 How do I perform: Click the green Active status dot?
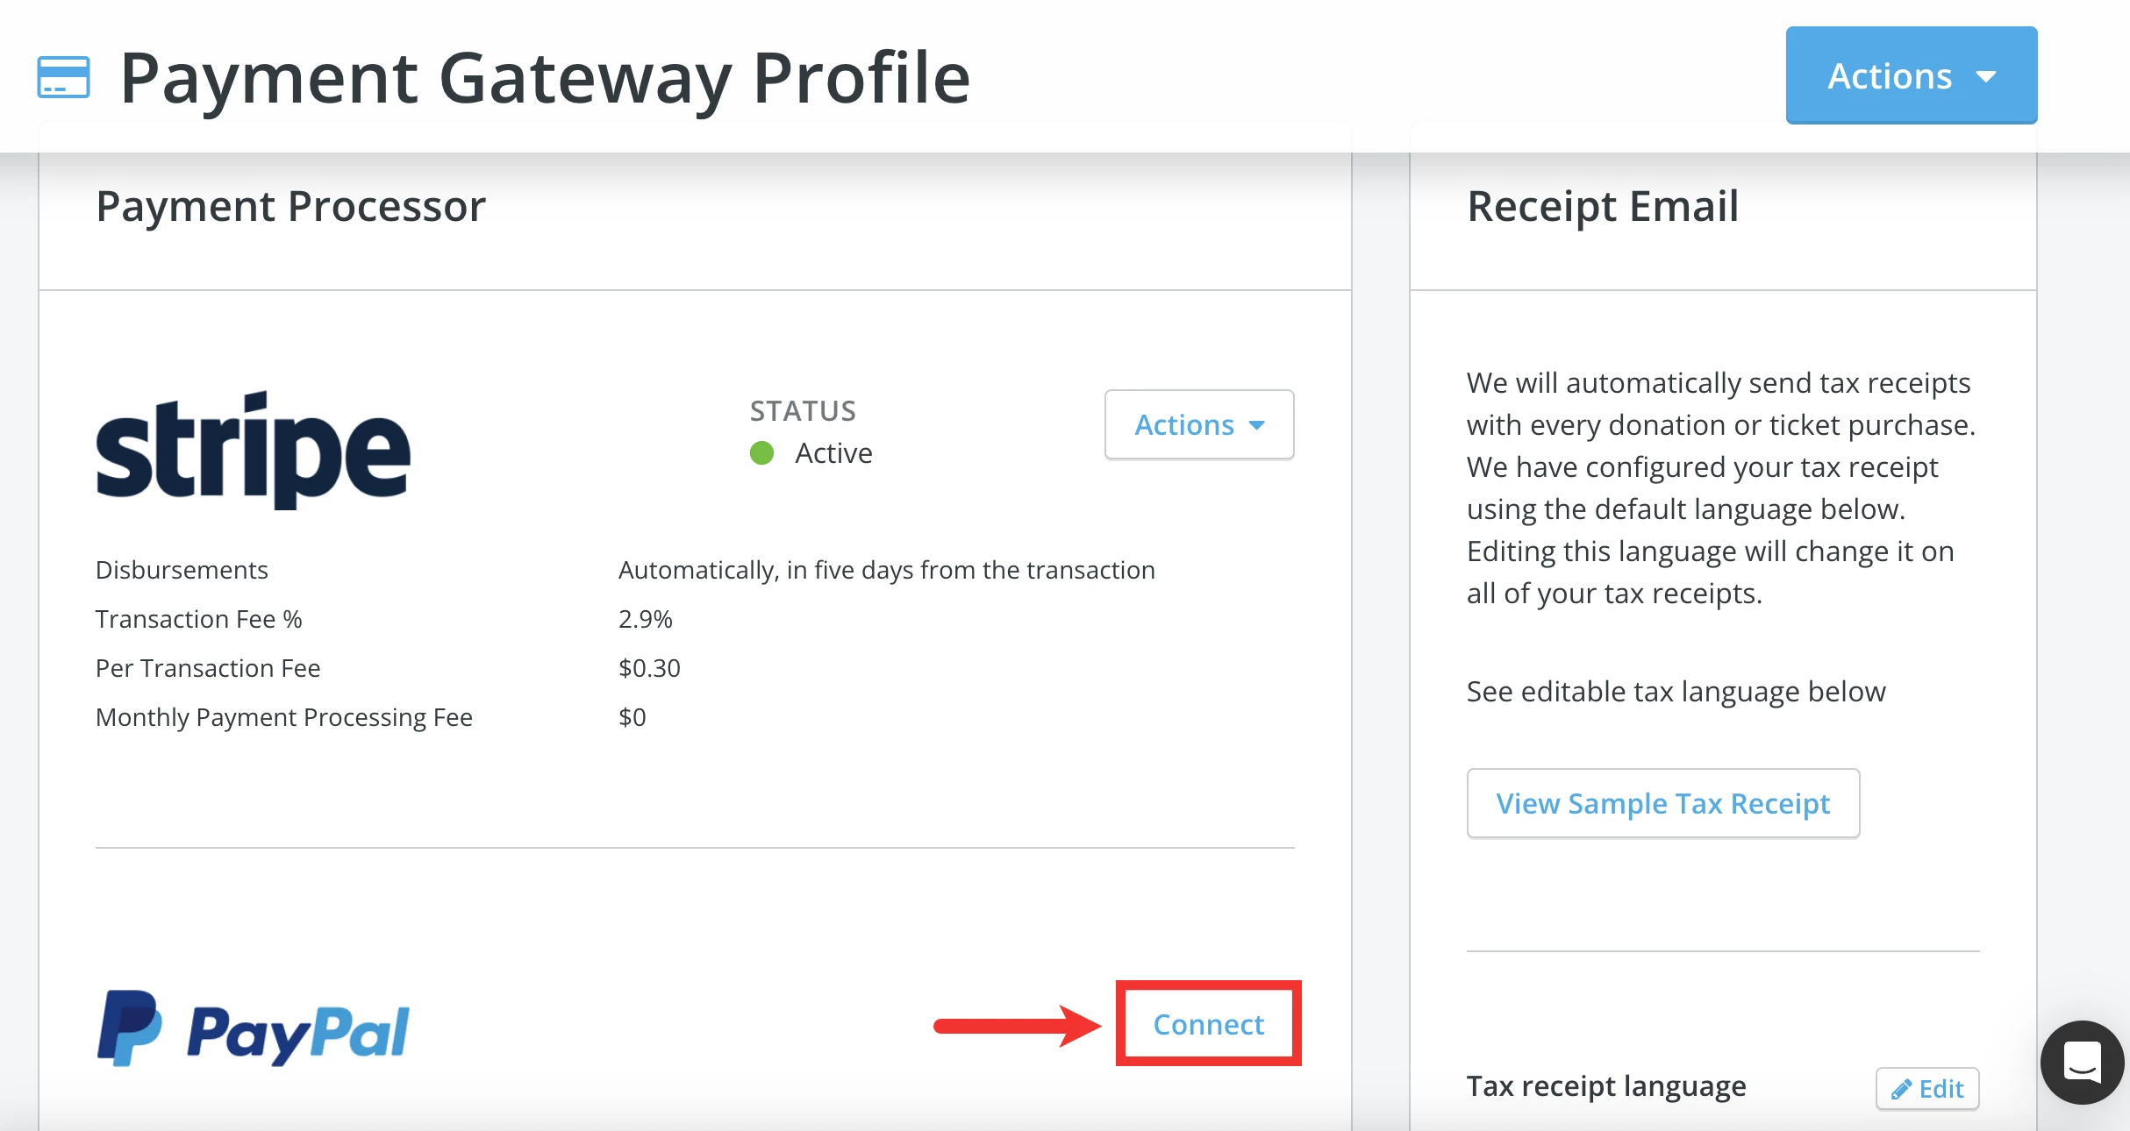pos(761,453)
